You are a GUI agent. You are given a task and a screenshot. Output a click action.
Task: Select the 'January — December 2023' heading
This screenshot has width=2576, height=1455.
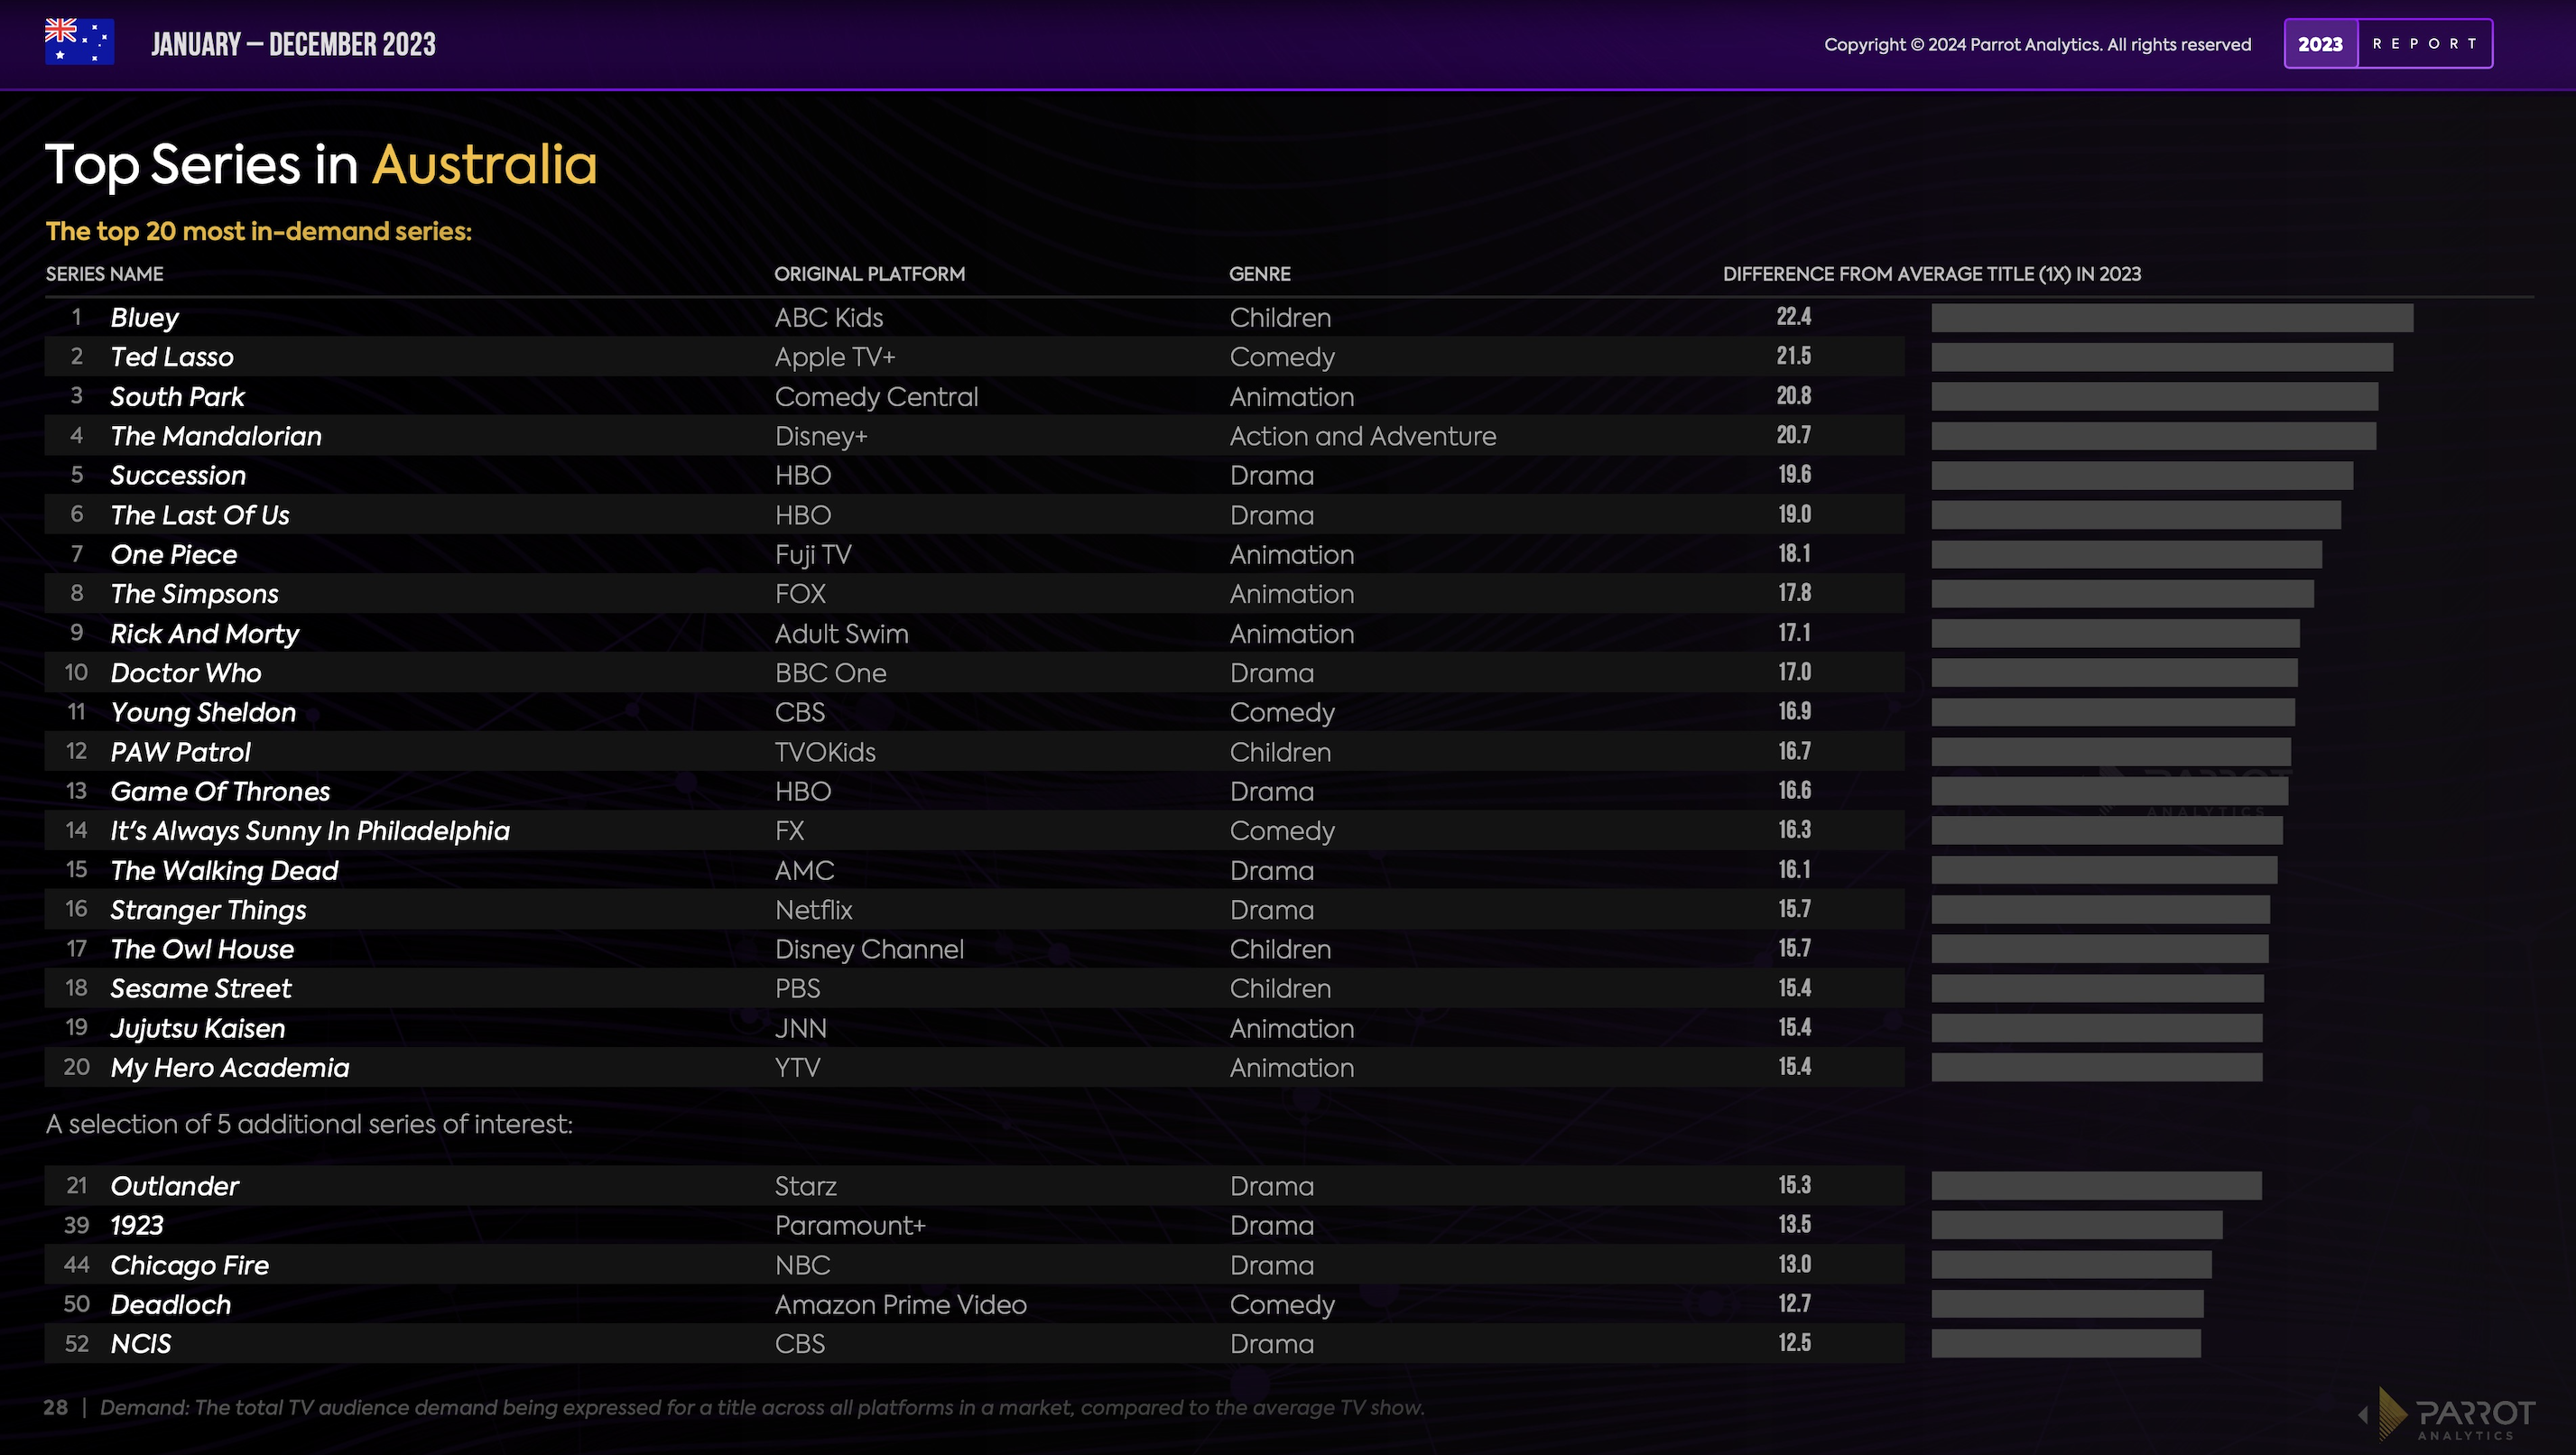(x=293, y=44)
